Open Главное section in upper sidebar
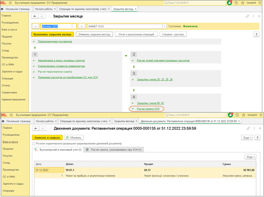264x197 pixels. (7, 16)
